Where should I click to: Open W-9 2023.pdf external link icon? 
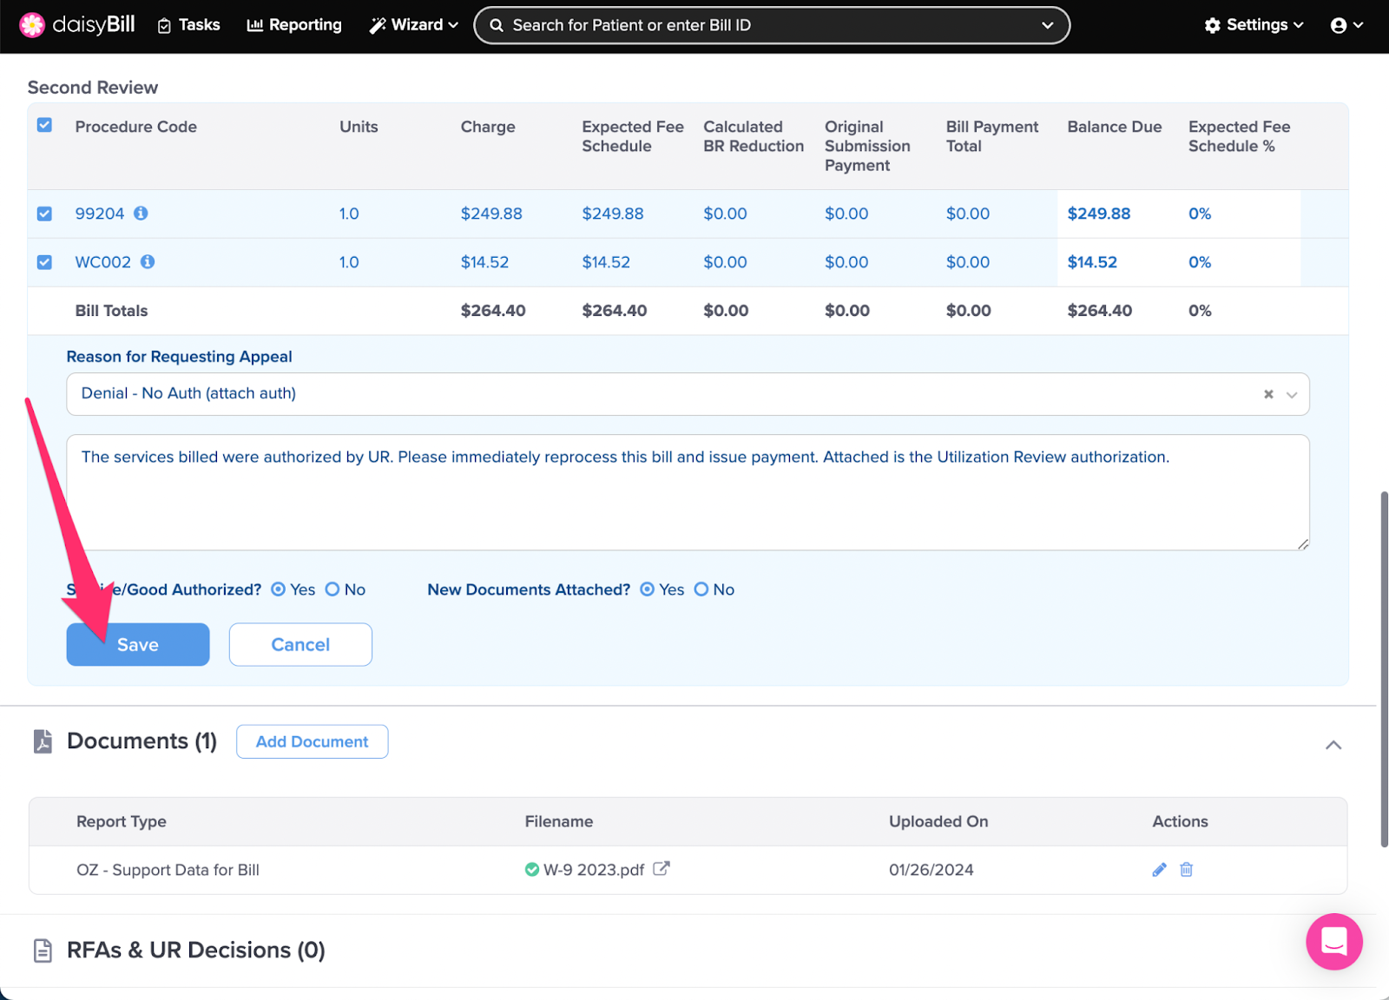point(662,869)
